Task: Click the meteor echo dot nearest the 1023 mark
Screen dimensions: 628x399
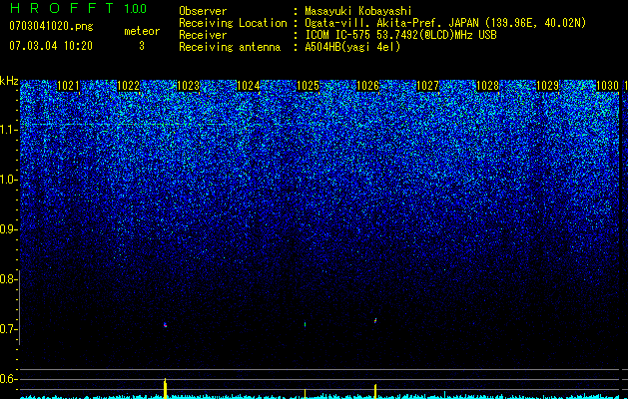Action: 165,325
